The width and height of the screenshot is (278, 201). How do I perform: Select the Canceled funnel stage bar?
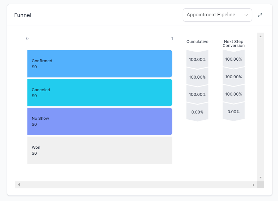click(100, 93)
